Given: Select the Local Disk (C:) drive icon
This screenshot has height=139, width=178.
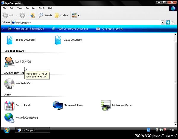Looking at the screenshot, I should [x=9, y=61].
